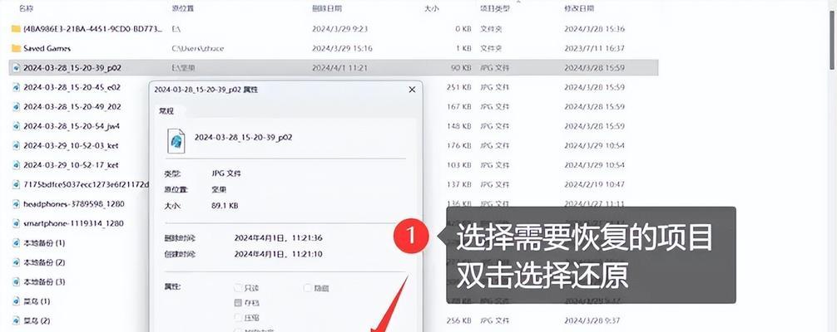The height and width of the screenshot is (332, 837).
Task: Click the 89.1 KB size value in dialog
Action: coord(225,205)
